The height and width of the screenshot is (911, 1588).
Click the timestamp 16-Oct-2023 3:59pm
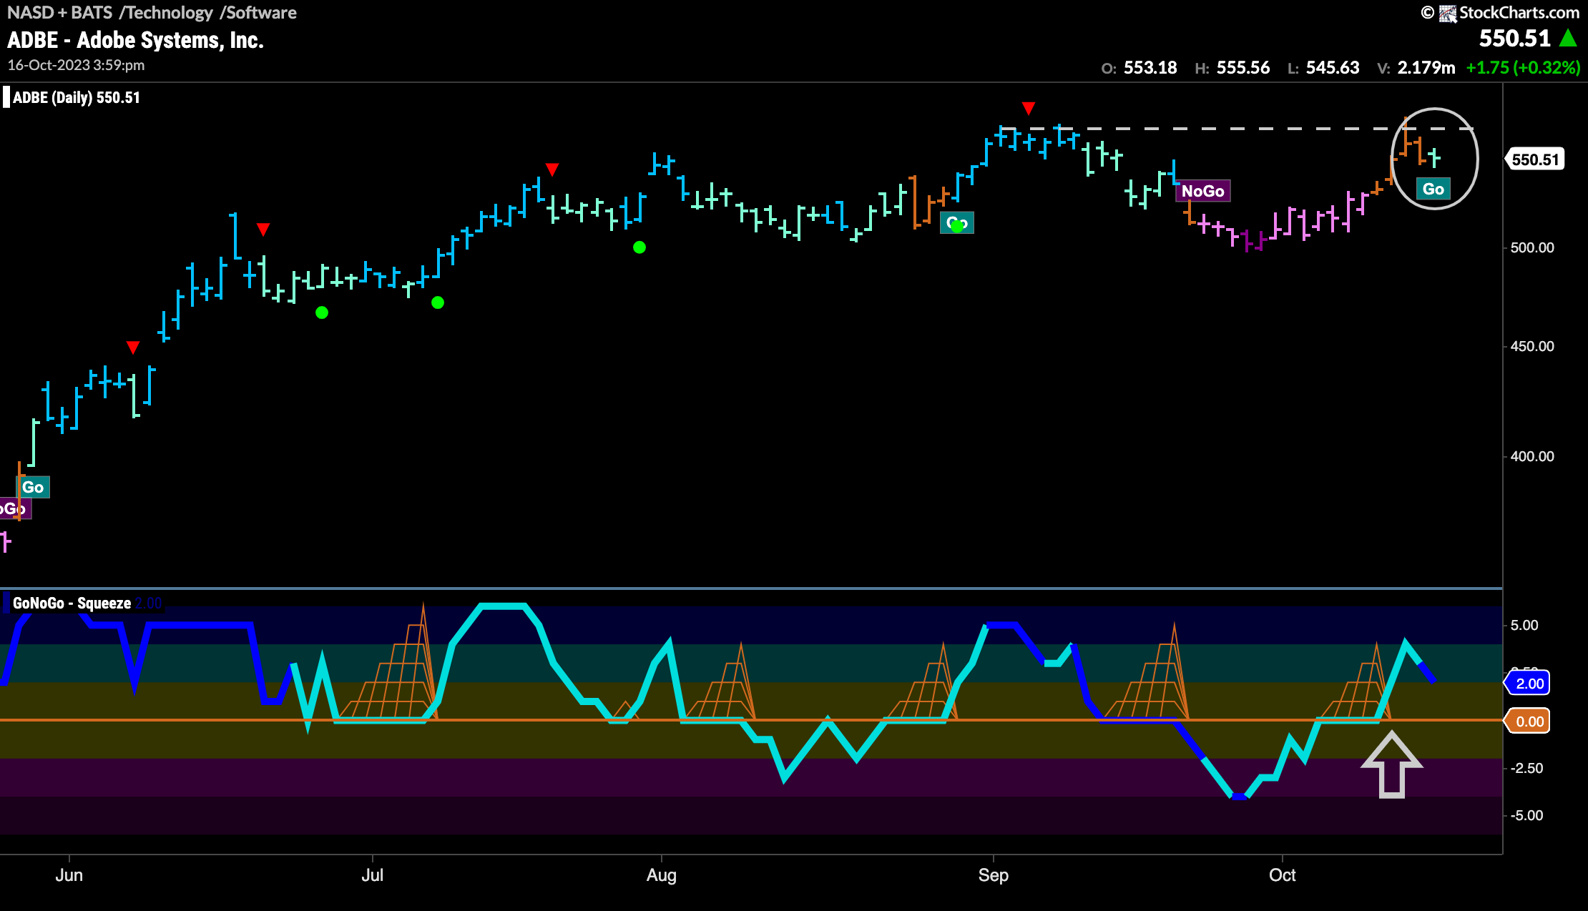pyautogui.click(x=76, y=65)
